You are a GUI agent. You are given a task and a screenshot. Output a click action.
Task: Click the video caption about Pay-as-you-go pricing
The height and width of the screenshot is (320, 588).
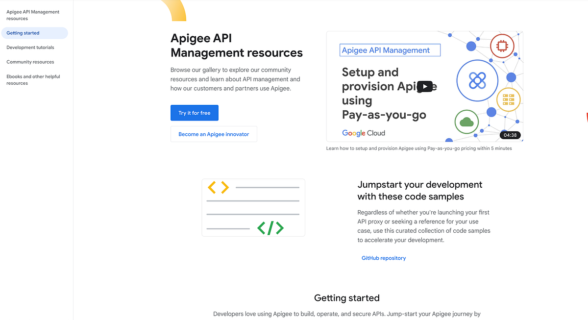point(419,148)
